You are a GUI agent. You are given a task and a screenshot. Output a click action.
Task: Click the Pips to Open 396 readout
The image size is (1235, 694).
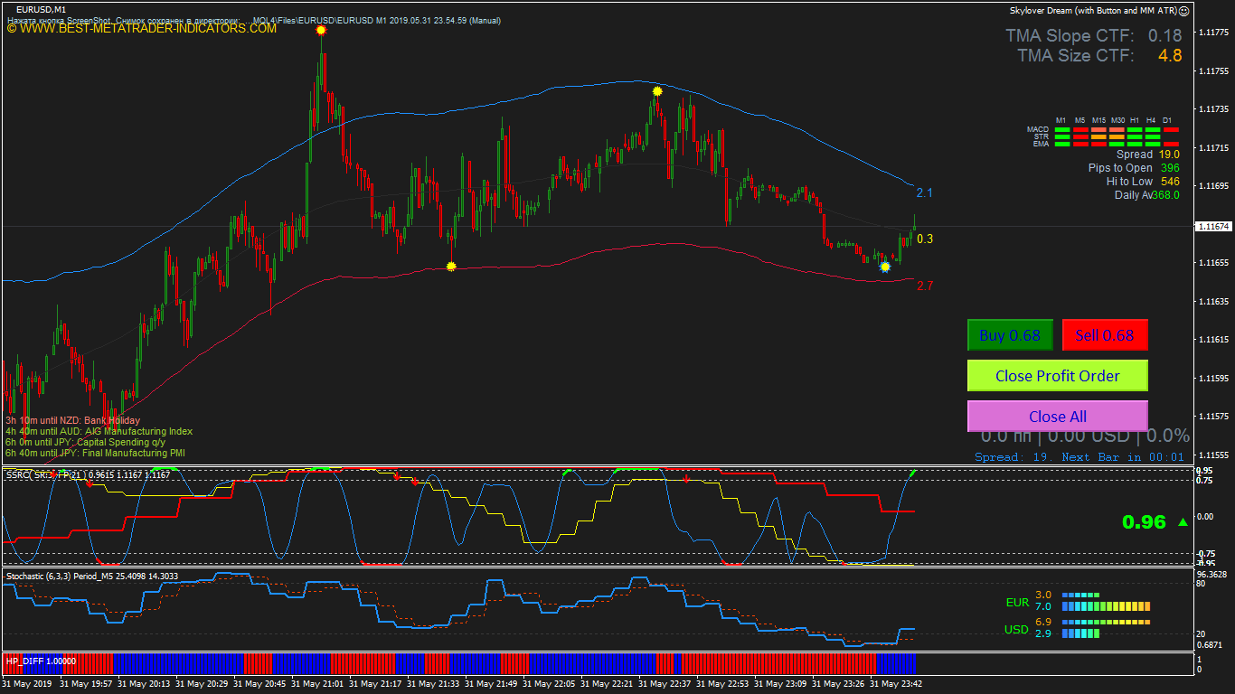pos(1134,168)
